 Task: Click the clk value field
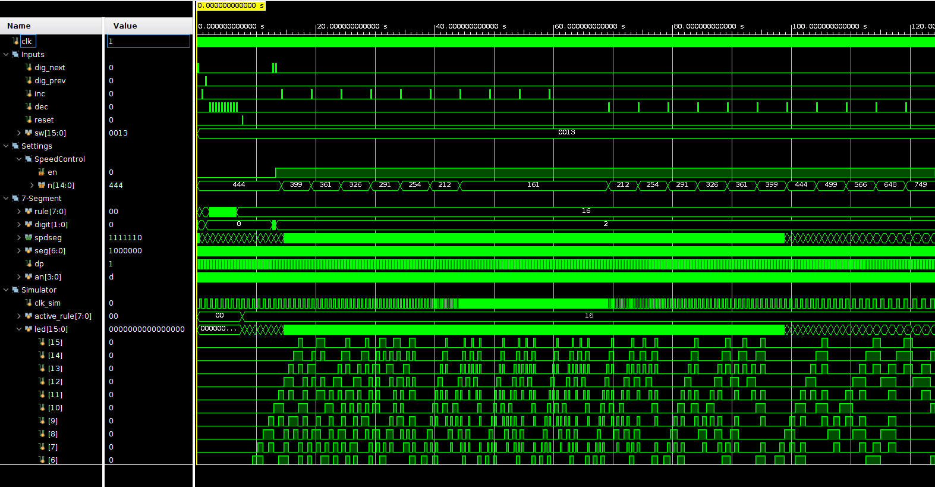(x=149, y=41)
